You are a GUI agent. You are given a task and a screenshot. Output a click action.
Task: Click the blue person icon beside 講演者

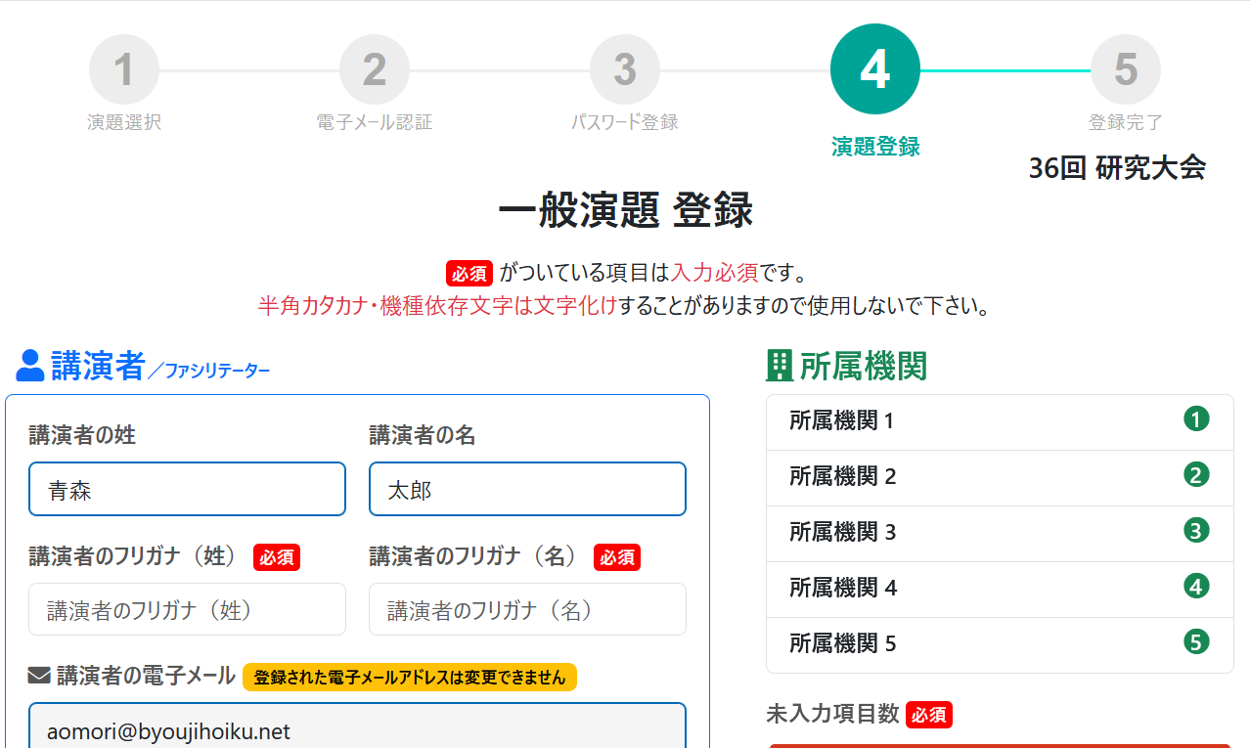(30, 366)
